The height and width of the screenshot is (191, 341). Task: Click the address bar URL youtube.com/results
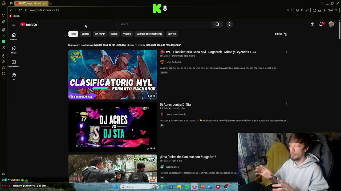click(x=44, y=10)
